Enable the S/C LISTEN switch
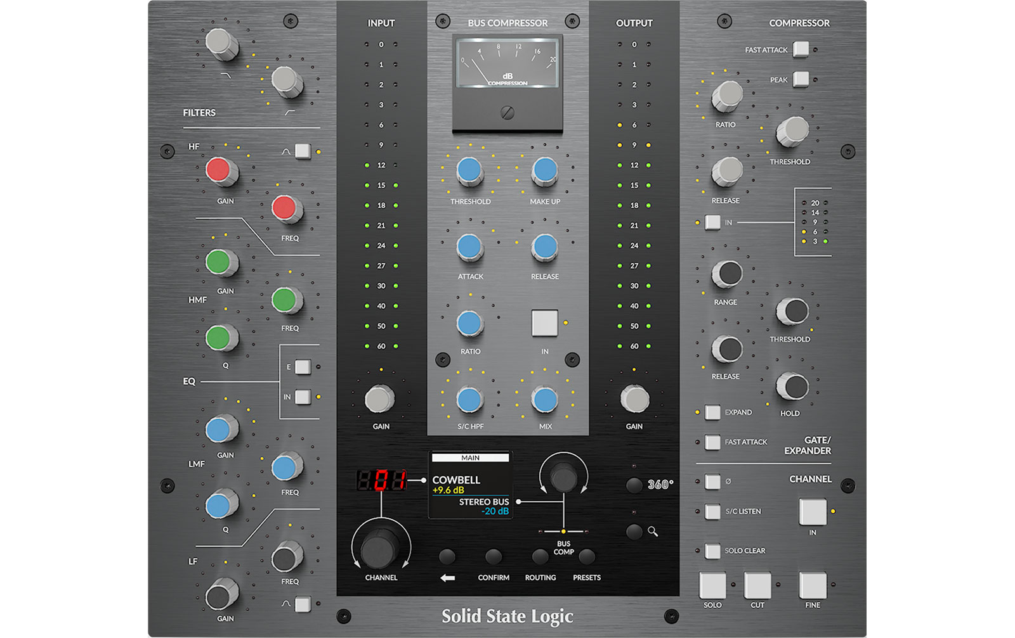Viewport: 1015px width, 638px height. coord(712,511)
